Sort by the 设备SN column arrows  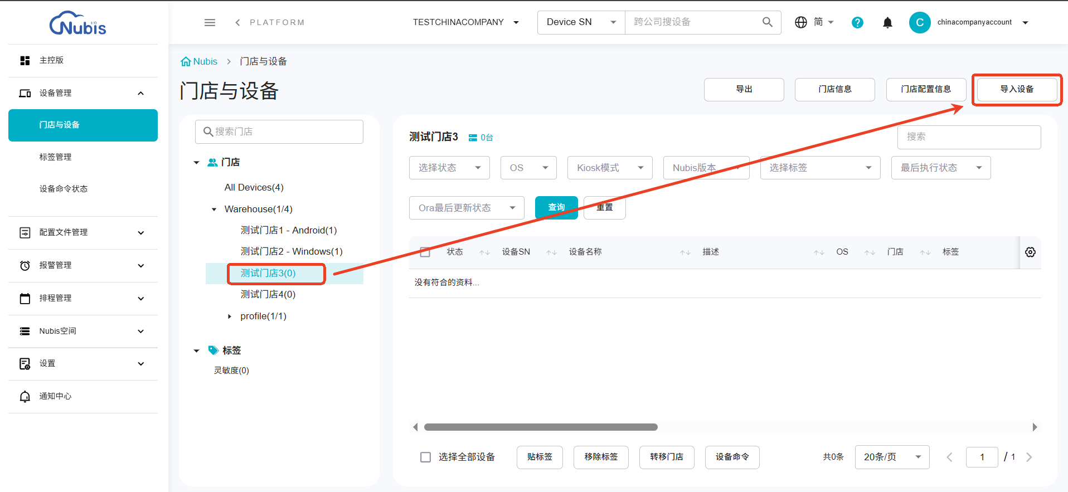(551, 252)
